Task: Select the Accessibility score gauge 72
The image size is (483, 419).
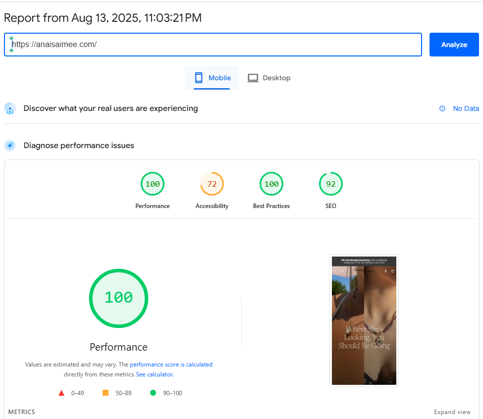Action: [x=212, y=184]
